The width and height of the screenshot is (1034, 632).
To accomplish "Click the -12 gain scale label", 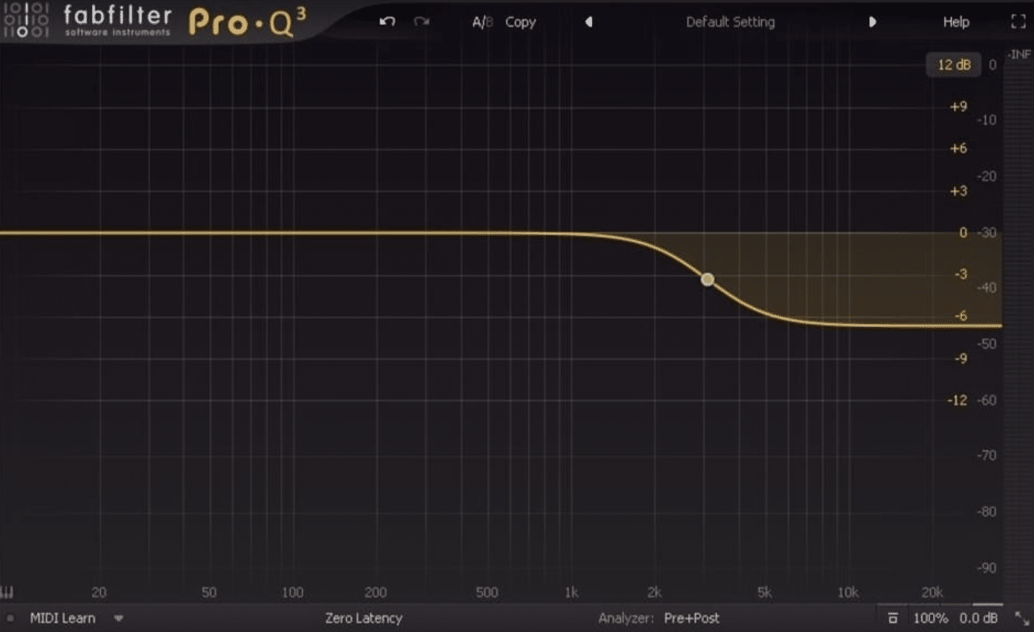I will pyautogui.click(x=959, y=401).
